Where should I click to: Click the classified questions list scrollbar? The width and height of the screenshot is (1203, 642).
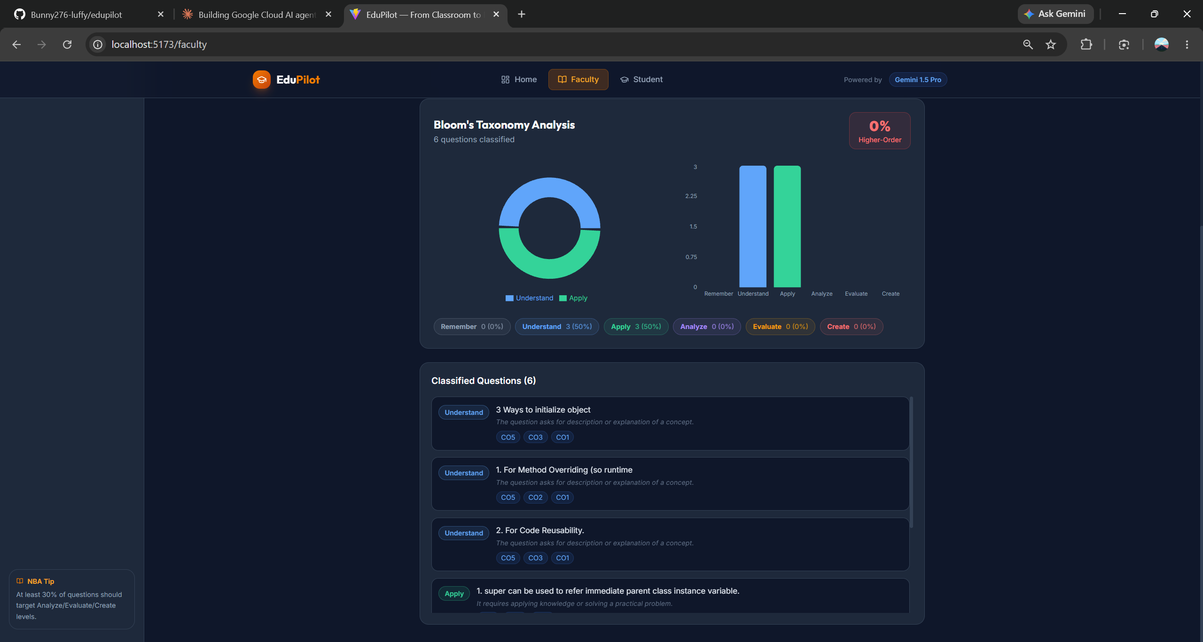(911, 462)
